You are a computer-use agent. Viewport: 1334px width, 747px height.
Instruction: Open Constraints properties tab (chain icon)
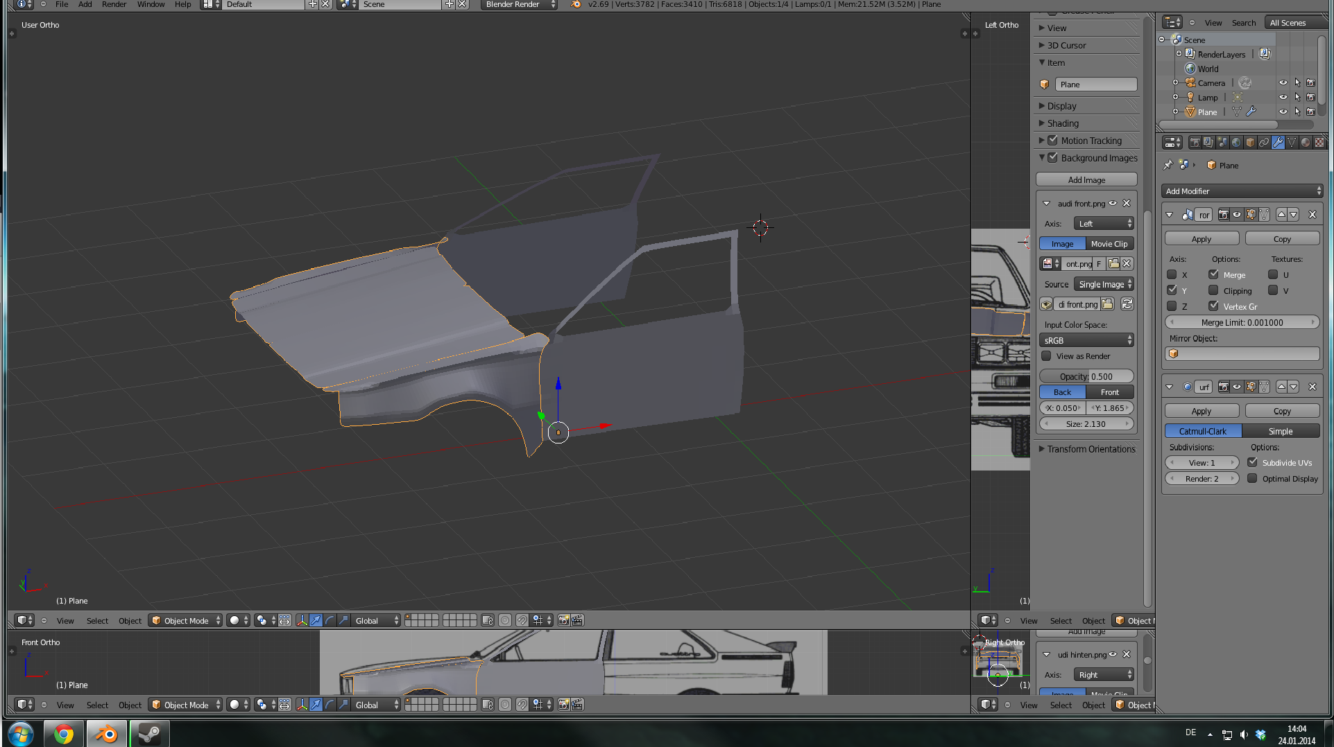pos(1264,143)
